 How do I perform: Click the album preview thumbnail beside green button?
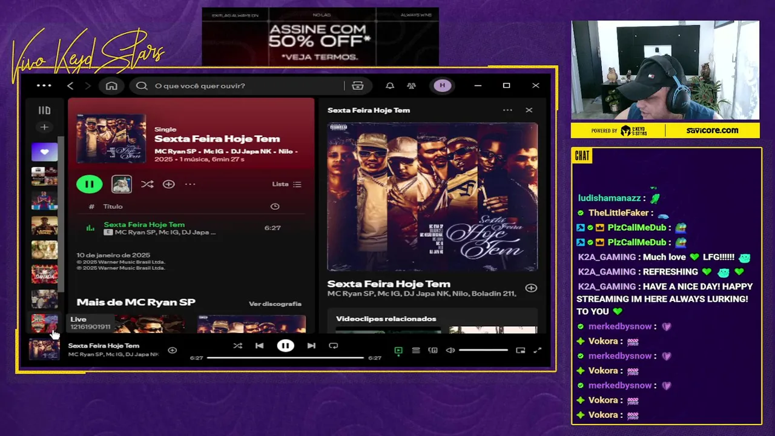point(122,184)
